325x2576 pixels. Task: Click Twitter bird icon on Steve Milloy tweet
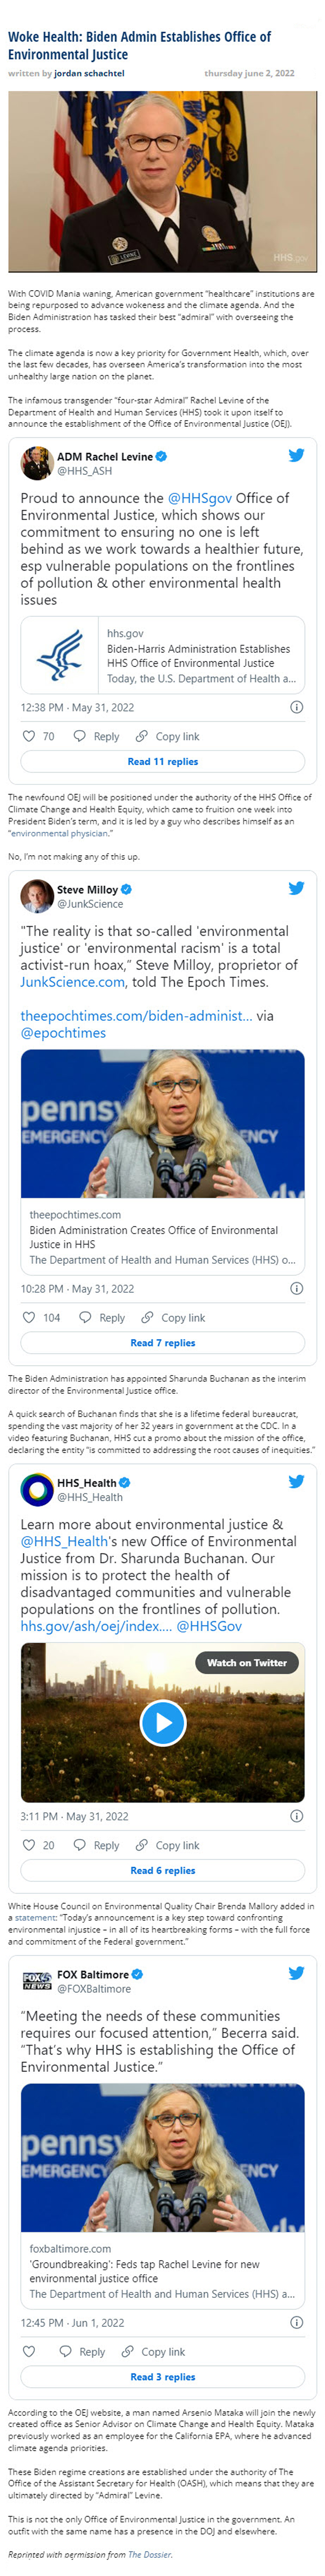[x=296, y=888]
